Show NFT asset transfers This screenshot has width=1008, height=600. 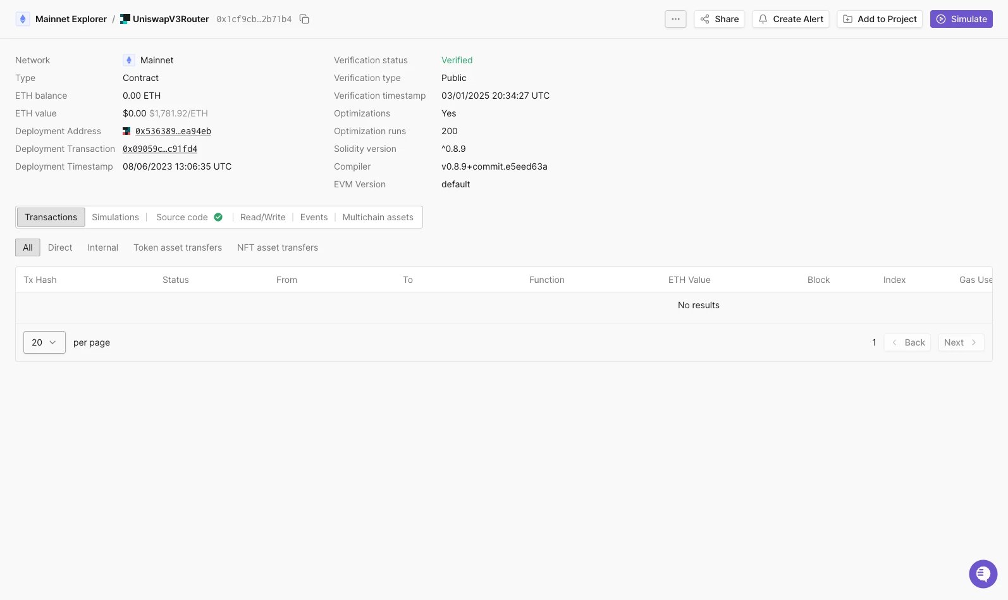pyautogui.click(x=278, y=247)
